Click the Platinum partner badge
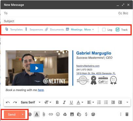 pyautogui.click(x=83, y=80)
